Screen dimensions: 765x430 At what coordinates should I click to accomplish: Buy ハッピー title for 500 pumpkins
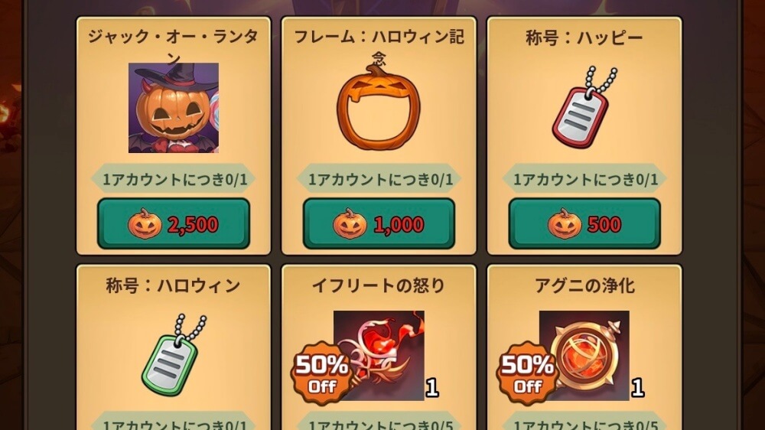coord(584,223)
